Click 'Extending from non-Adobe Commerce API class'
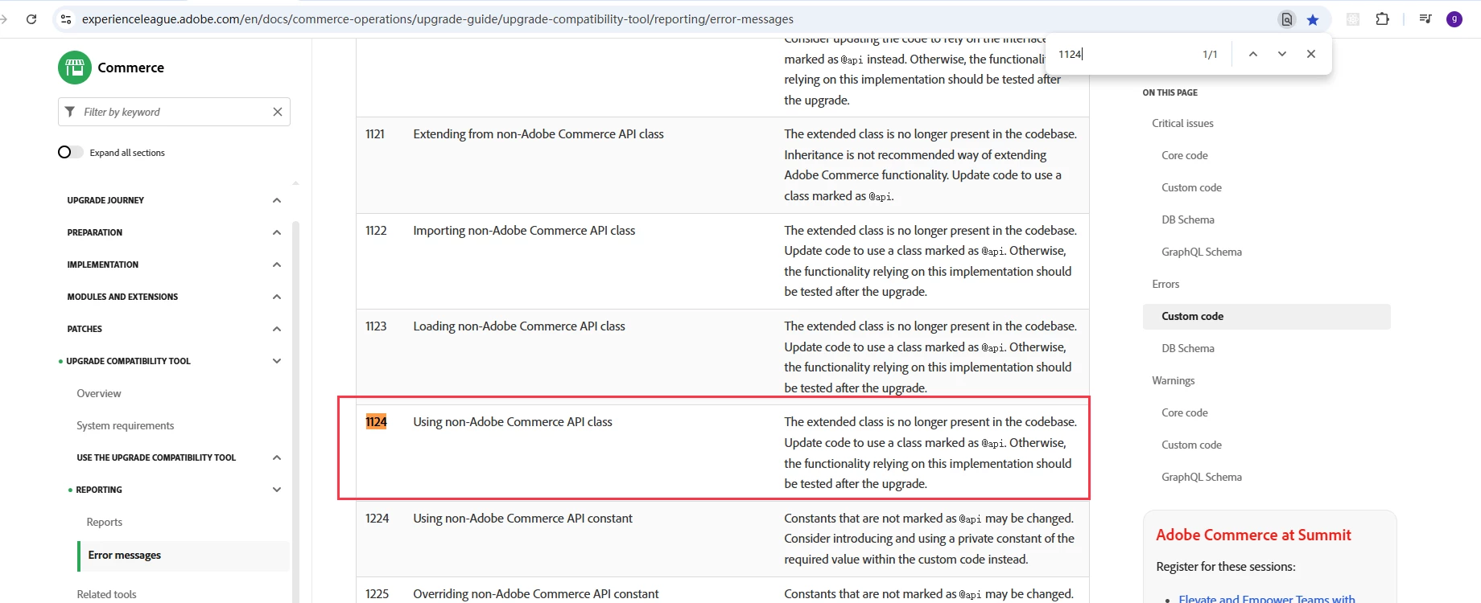Screen dimensions: 1481x603 pos(538,134)
